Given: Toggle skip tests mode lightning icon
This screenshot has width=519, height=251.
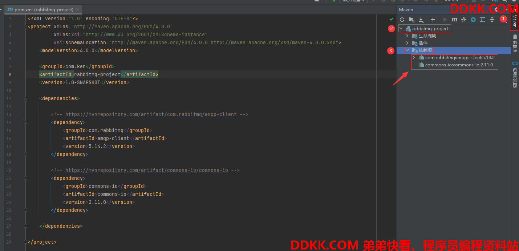Looking at the screenshot, I should 473,20.
